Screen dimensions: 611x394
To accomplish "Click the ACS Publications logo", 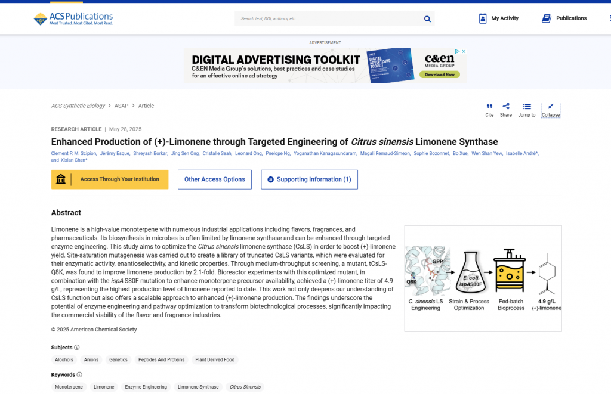I will pyautogui.click(x=73, y=18).
